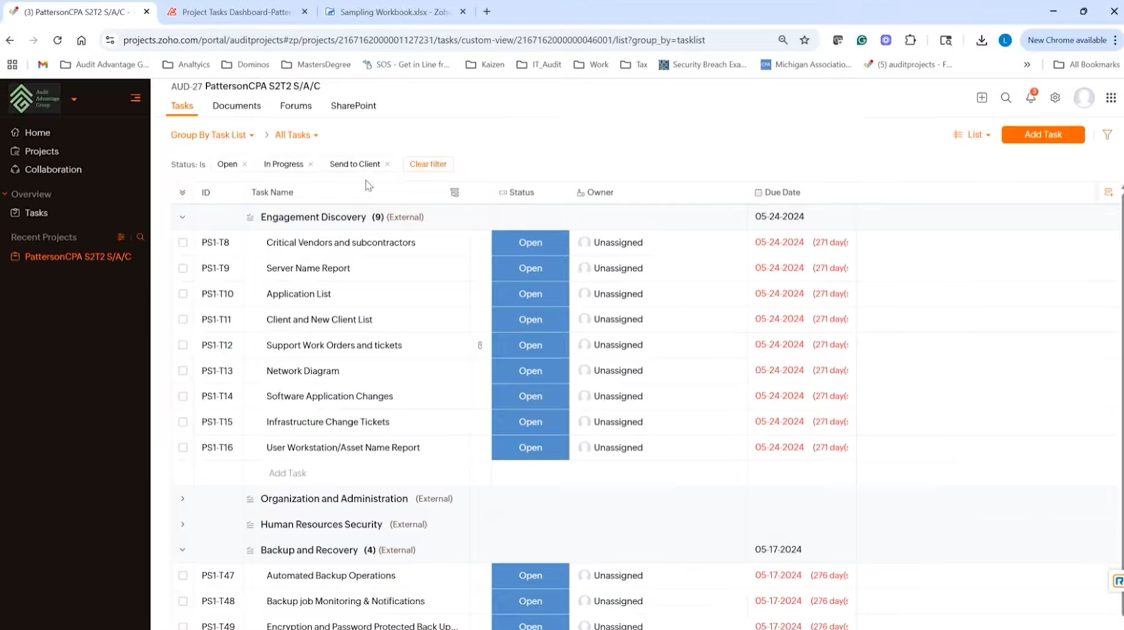This screenshot has width=1124, height=630.
Task: Collapse all task lists with double chevron
Action: [182, 192]
